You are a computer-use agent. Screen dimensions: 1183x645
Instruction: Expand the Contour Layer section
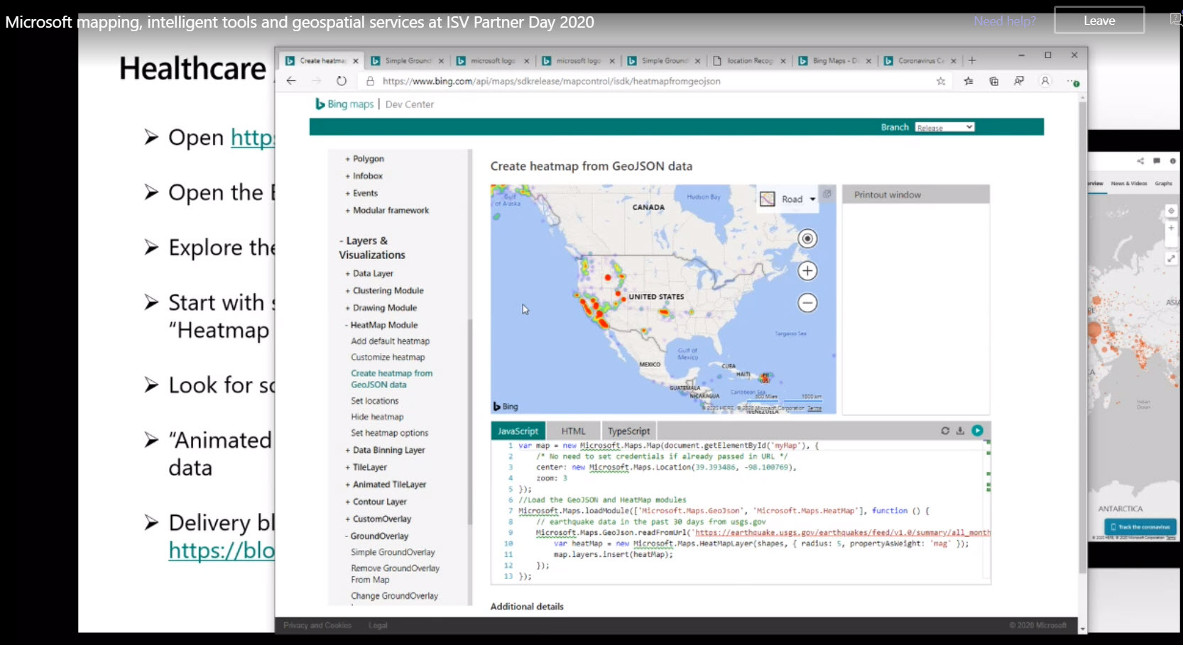point(376,502)
